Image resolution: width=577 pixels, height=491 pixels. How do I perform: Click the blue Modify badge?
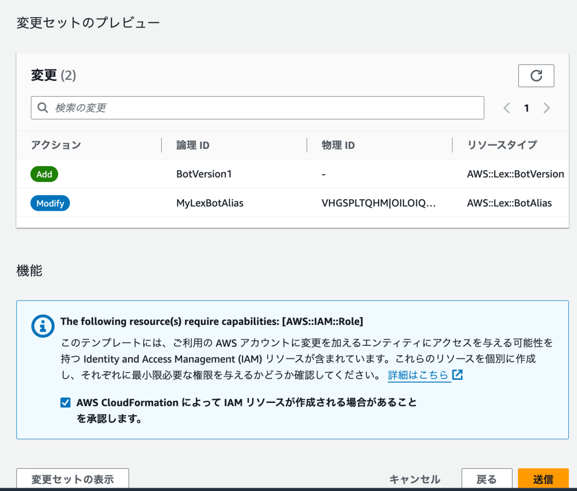[50, 203]
